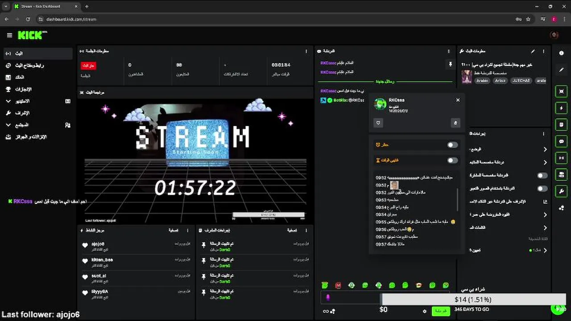The image size is (571, 321).
Task: Toggle the timeout switch for RKCssa
Action: tap(452, 160)
